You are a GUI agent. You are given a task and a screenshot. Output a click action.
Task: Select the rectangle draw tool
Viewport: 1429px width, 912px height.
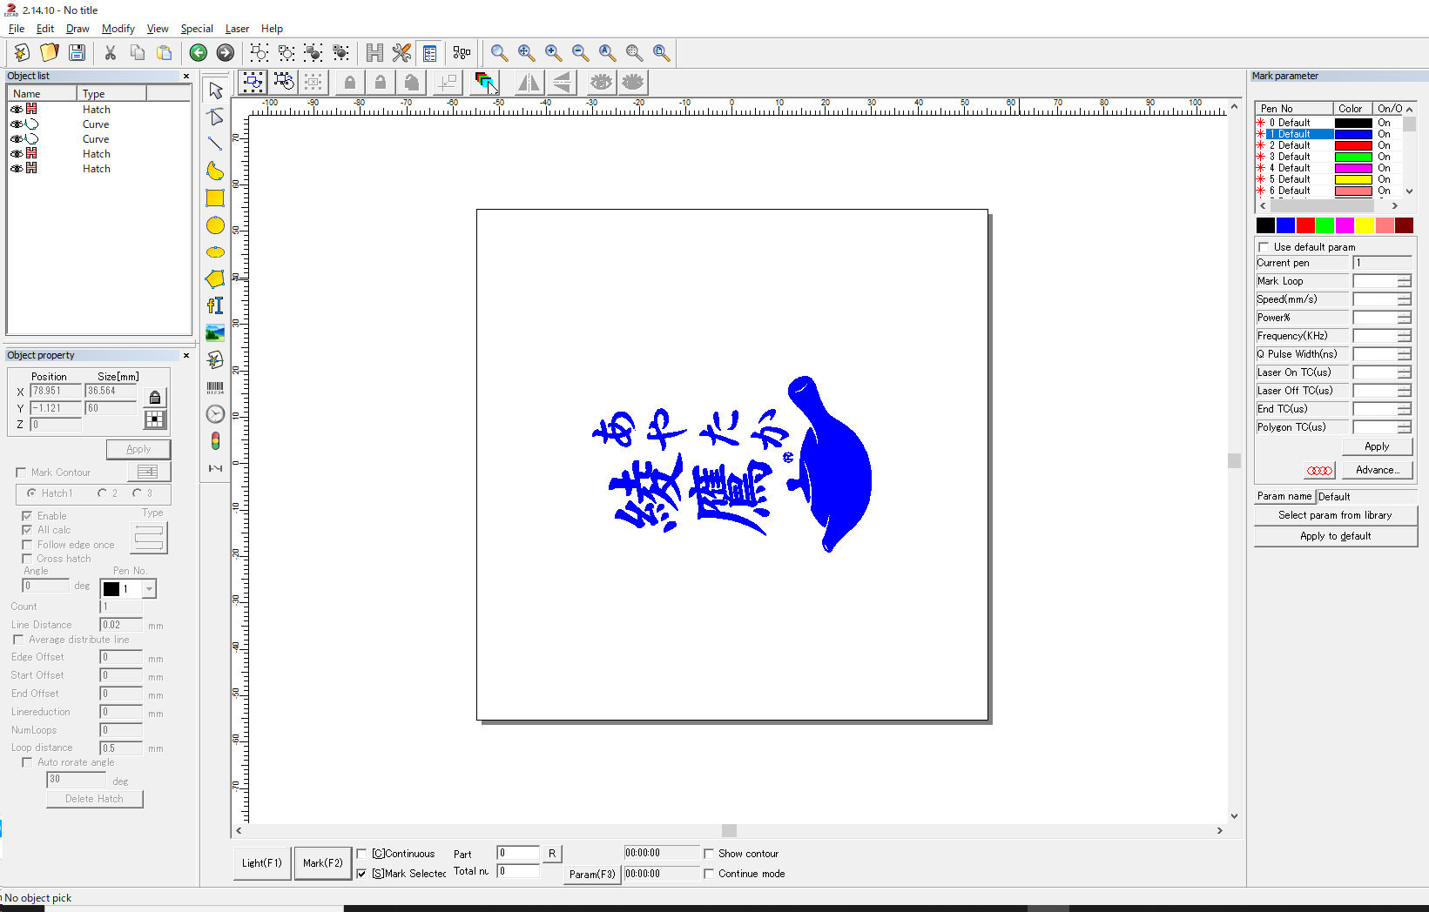point(215,198)
